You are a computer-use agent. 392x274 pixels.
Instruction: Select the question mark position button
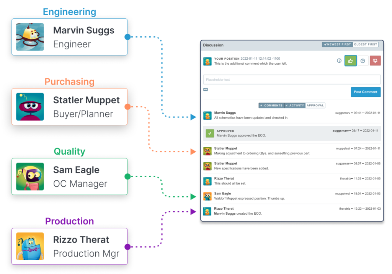[x=363, y=61]
